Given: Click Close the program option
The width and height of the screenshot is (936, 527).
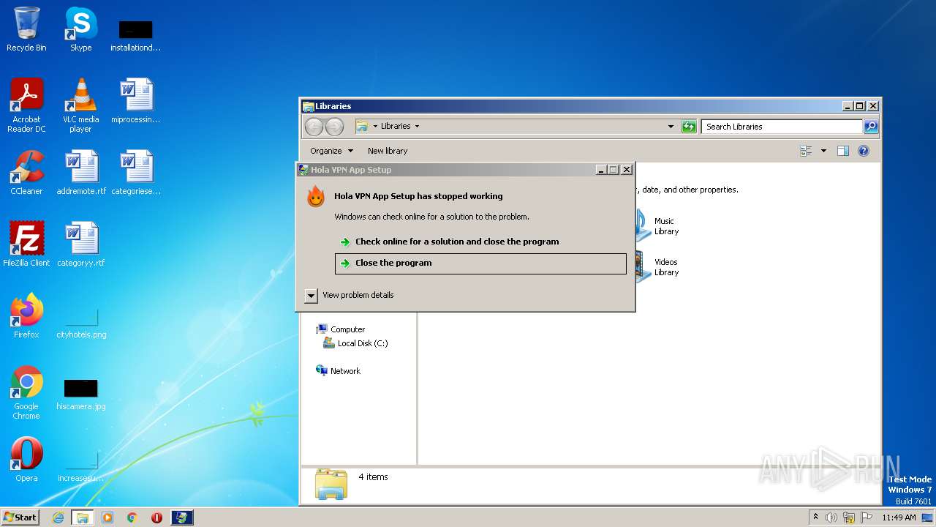Looking at the screenshot, I should (x=480, y=263).
